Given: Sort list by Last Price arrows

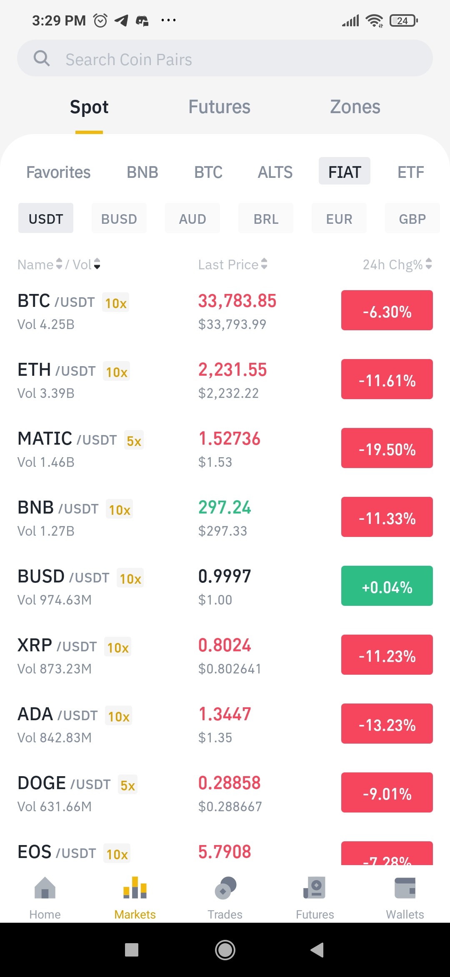Looking at the screenshot, I should coord(264,264).
